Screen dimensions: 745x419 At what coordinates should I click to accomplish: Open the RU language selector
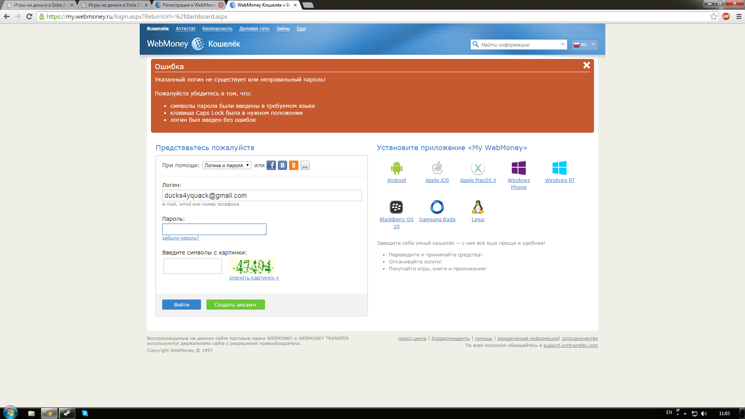[x=584, y=45]
